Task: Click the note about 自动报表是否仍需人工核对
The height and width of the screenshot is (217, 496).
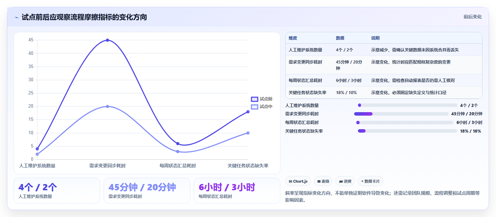Action: click(x=413, y=81)
